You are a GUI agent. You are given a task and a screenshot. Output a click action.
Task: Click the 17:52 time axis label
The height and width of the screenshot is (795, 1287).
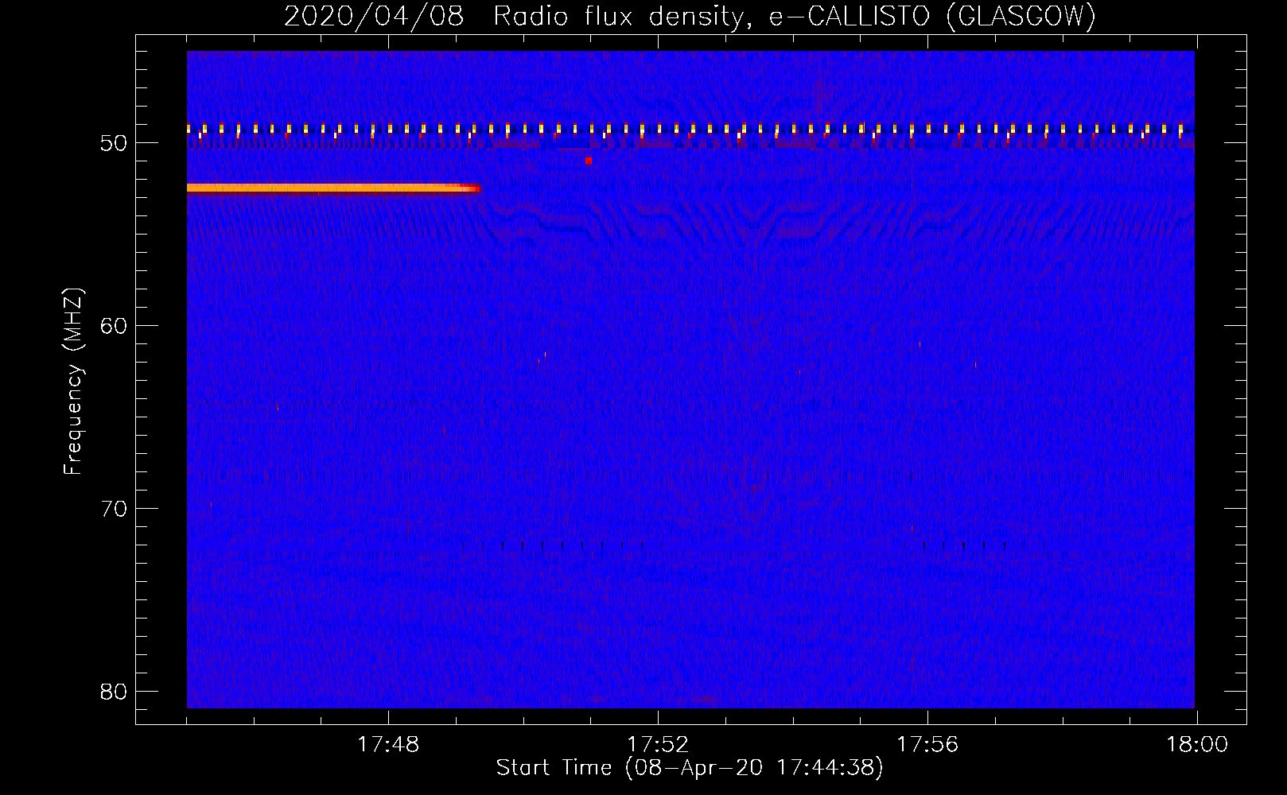coord(658,745)
